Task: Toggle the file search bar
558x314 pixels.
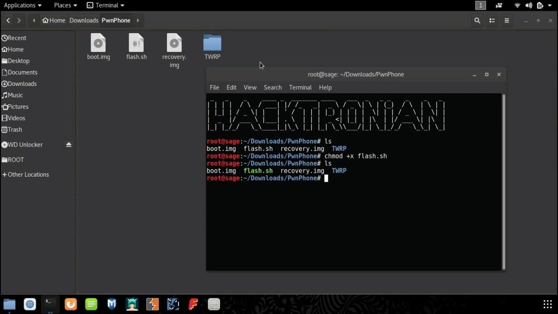Action: (477, 20)
